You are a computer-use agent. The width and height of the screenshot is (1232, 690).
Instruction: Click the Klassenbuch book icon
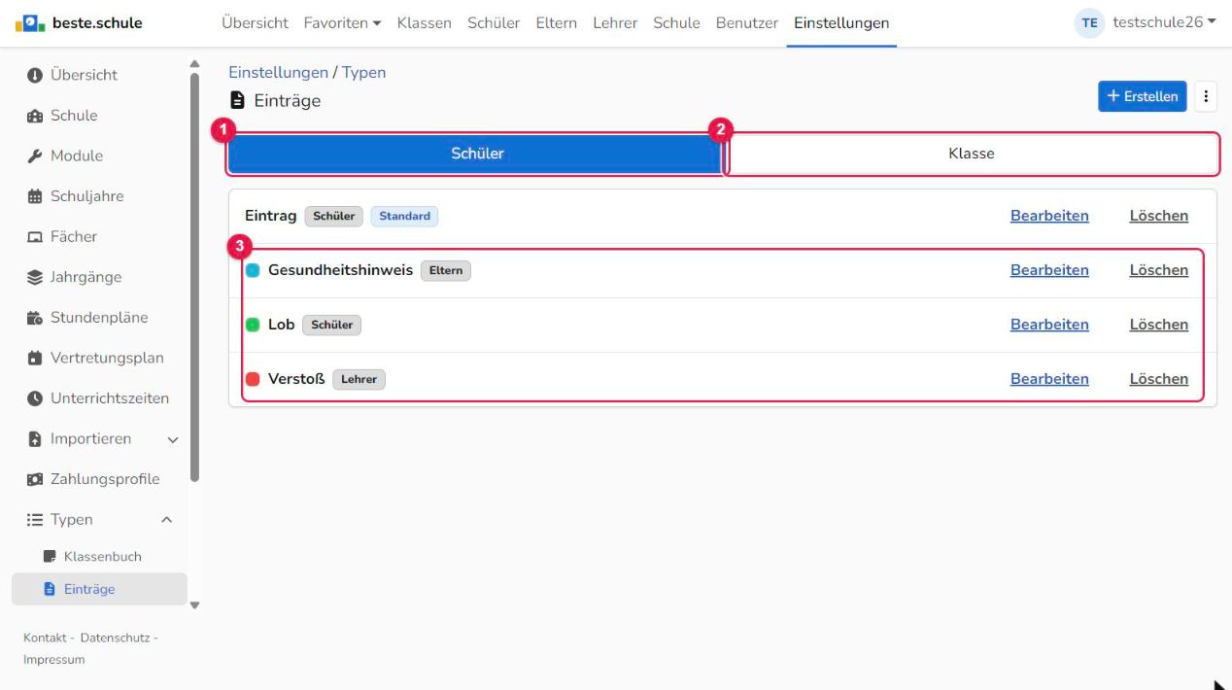[51, 557]
